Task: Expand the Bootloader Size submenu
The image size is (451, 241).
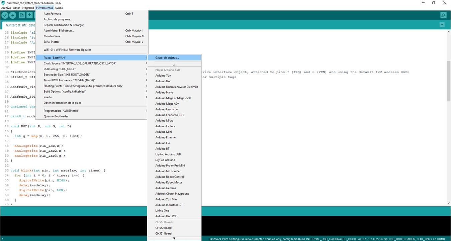Action: click(x=92, y=75)
